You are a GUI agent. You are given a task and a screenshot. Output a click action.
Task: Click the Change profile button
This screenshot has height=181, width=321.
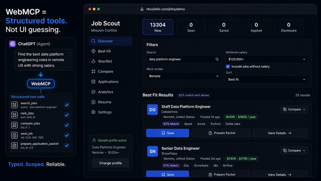pyautogui.click(x=111, y=163)
